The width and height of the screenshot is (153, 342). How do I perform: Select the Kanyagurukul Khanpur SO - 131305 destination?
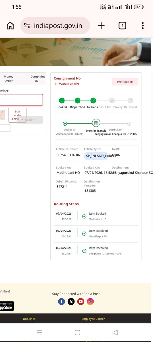click(116, 134)
